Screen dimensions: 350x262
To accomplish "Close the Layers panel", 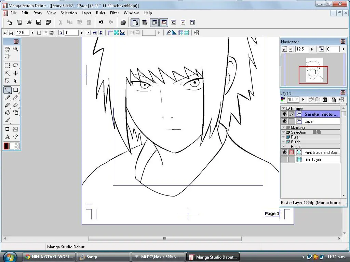I will click(x=343, y=93).
